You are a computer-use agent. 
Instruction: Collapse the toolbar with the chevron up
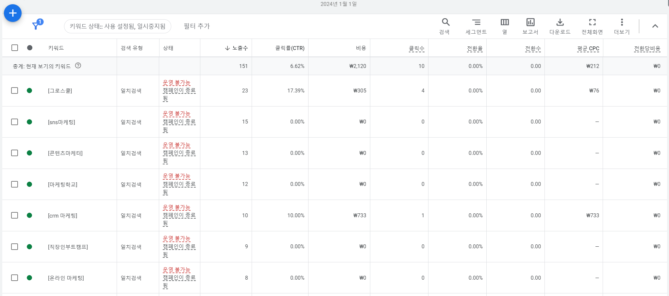coord(655,26)
